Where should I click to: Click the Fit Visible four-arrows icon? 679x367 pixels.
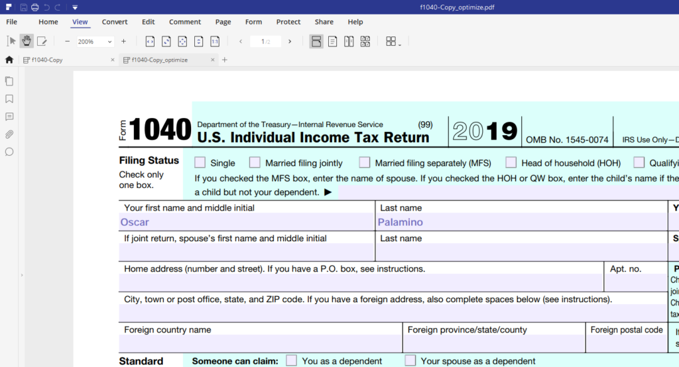182,41
